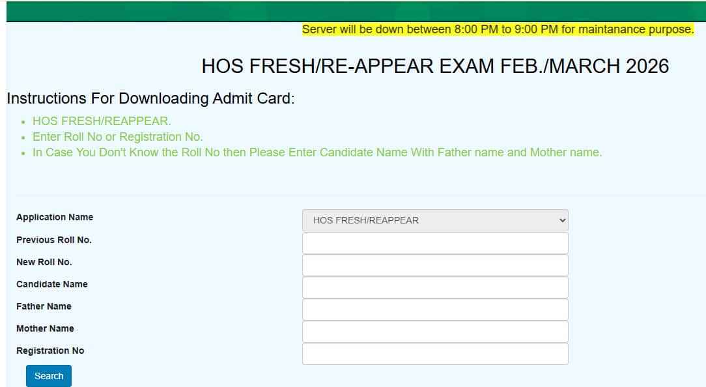Click the Application Name label
Screen dimensions: 706x387
pos(55,217)
